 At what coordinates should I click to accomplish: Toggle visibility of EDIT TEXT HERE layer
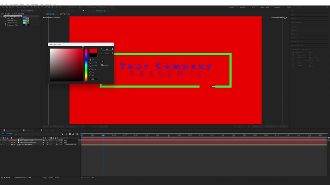pyautogui.click(x=2, y=145)
